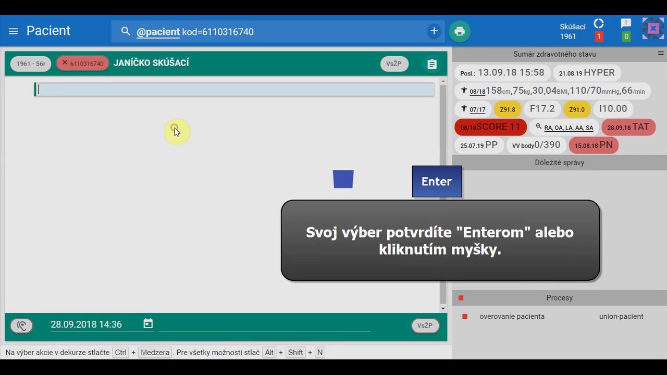Viewport: 667px width, 375px height.
Task: Click the 1961 - 56r age chip
Action: point(31,64)
